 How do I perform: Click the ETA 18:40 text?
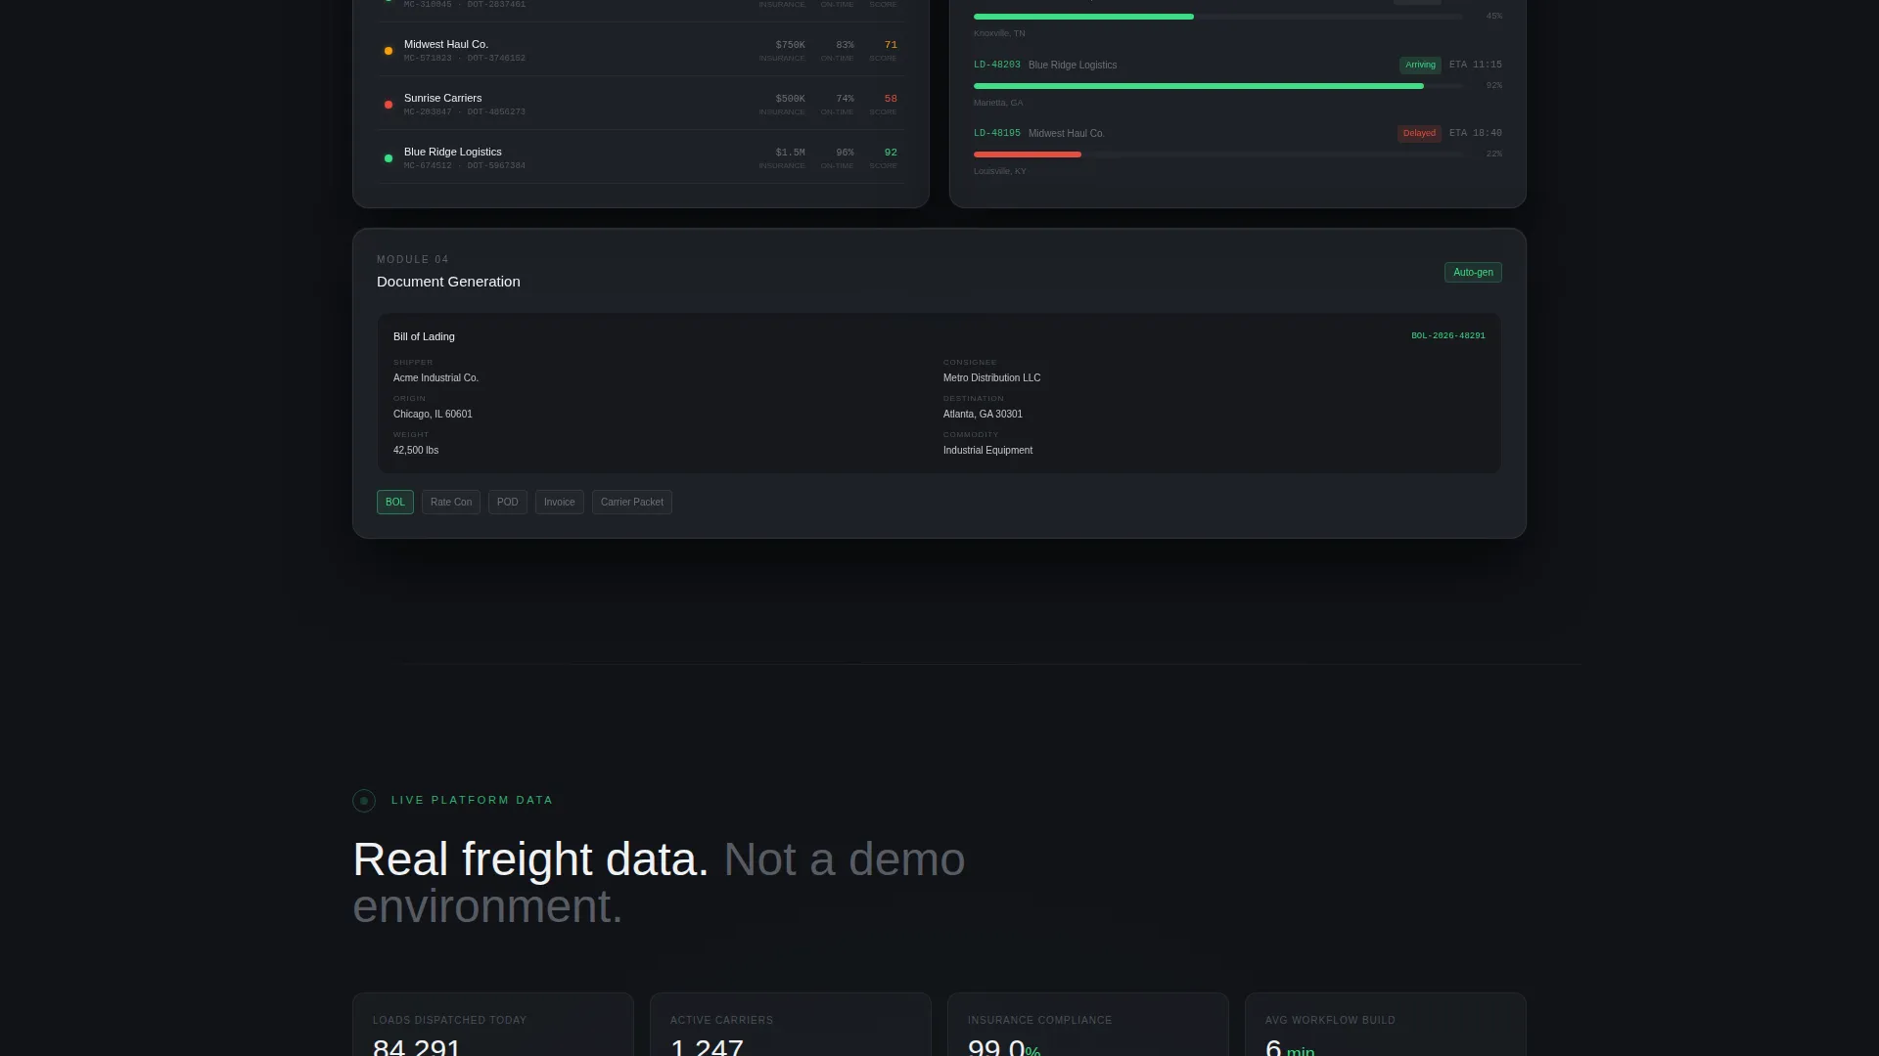click(x=1475, y=133)
